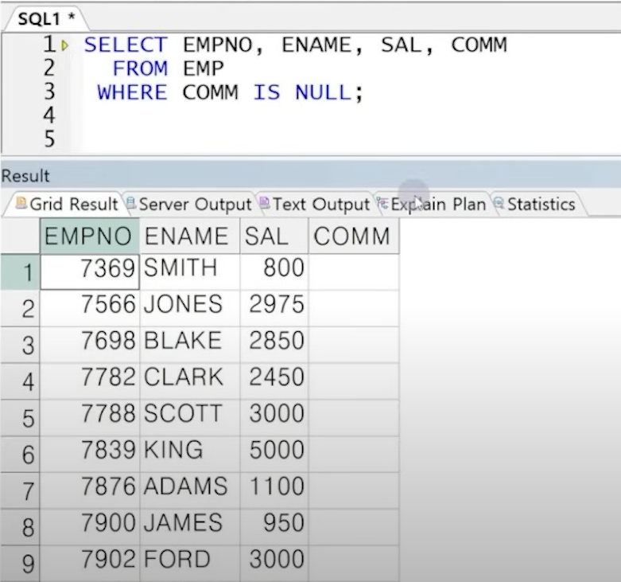Image resolution: width=621 pixels, height=582 pixels.
Task: Click the salary cell 2850
Action: [274, 345]
